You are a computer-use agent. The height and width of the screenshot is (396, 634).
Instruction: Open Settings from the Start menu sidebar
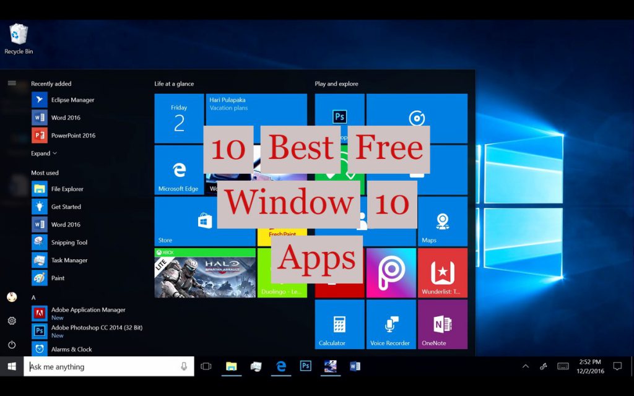click(12, 321)
